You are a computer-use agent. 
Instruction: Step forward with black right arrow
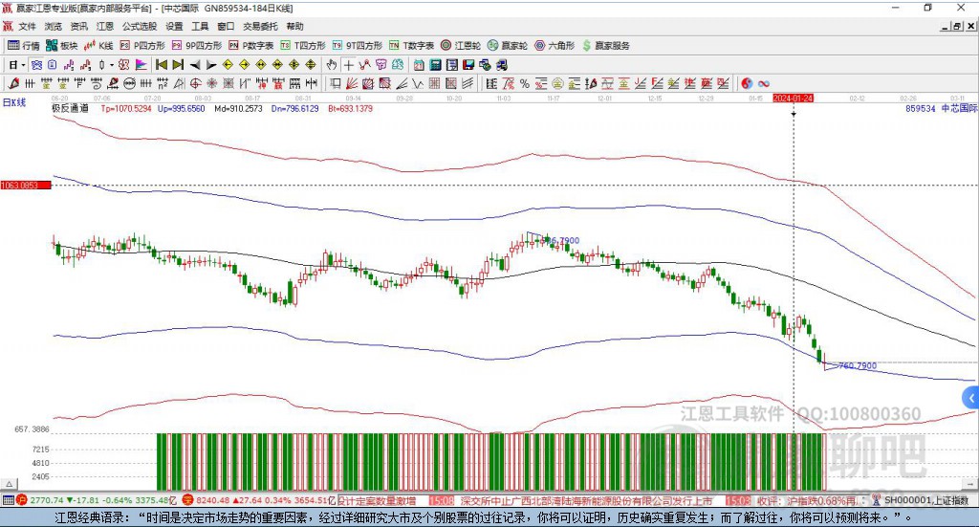coord(210,65)
